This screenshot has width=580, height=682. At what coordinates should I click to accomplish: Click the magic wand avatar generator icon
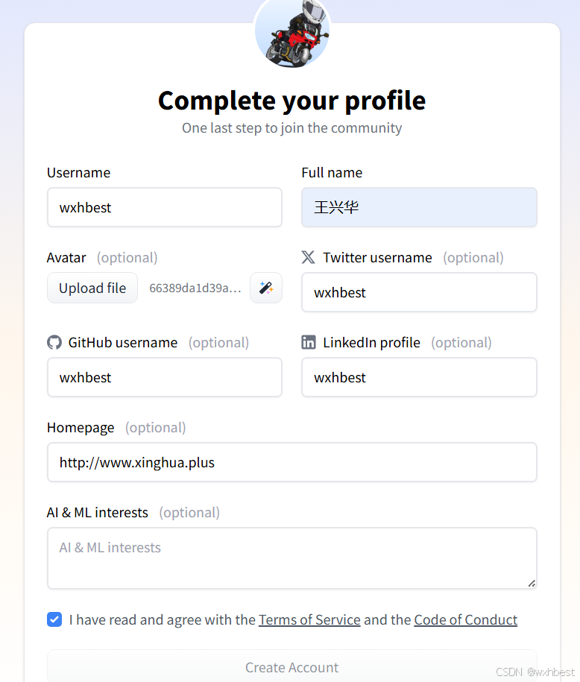pyautogui.click(x=266, y=288)
